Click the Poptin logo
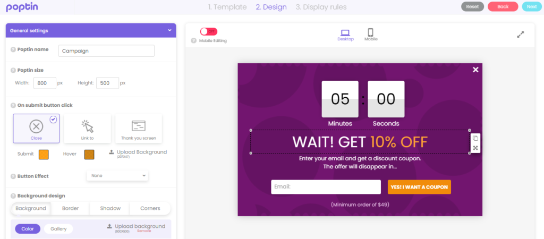The height and width of the screenshot is (239, 544). click(x=22, y=7)
